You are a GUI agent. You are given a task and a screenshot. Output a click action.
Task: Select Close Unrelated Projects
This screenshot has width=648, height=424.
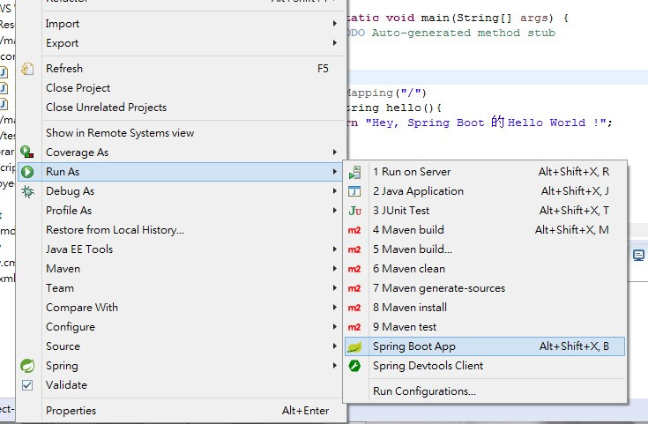[x=181, y=108]
